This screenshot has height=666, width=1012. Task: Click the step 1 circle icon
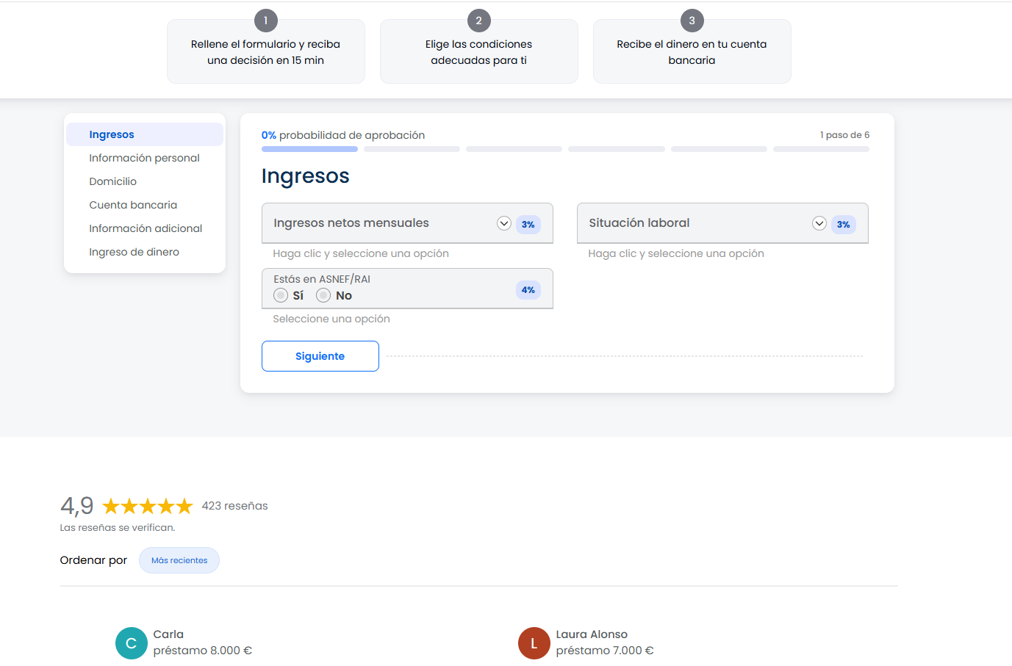pos(265,21)
